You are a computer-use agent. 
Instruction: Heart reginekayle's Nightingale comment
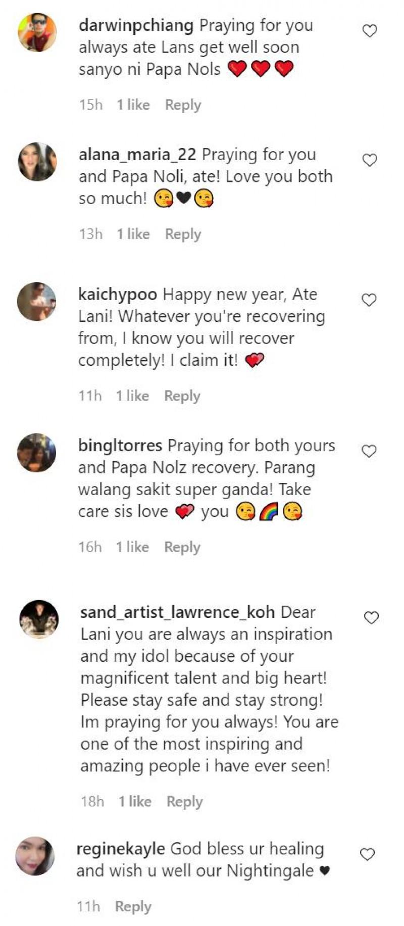(367, 854)
